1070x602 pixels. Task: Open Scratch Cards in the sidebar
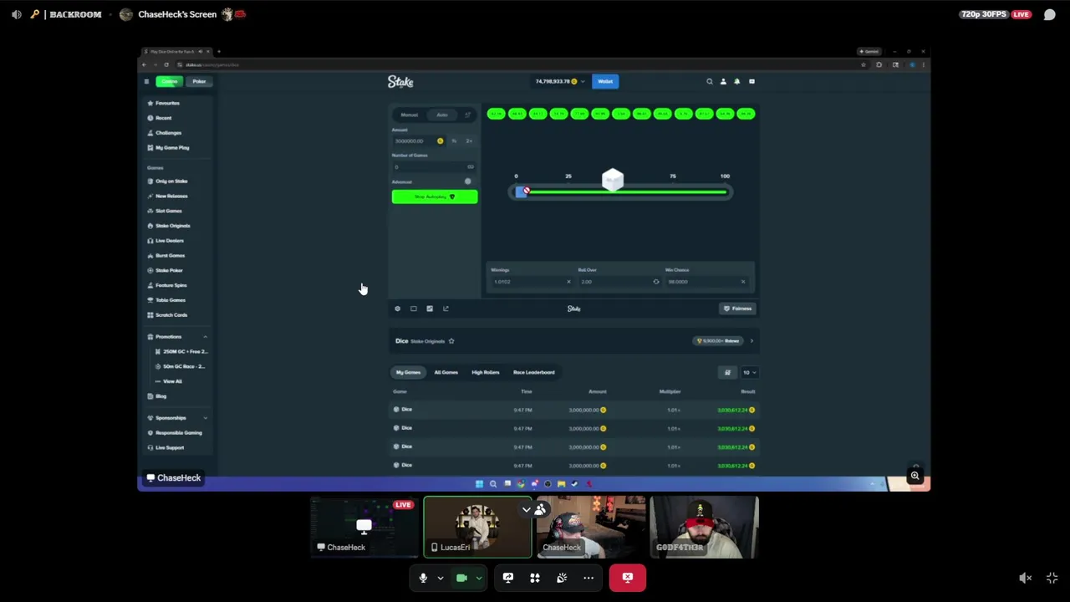171,315
